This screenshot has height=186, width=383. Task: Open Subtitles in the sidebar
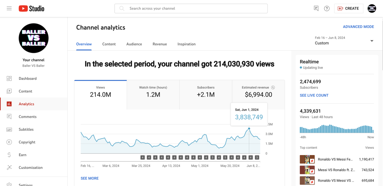pyautogui.click(x=34, y=129)
